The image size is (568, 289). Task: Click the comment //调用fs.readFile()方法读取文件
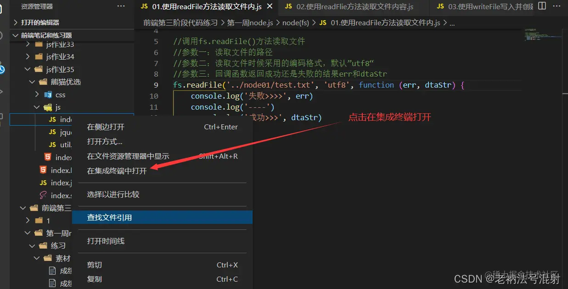pyautogui.click(x=239, y=41)
